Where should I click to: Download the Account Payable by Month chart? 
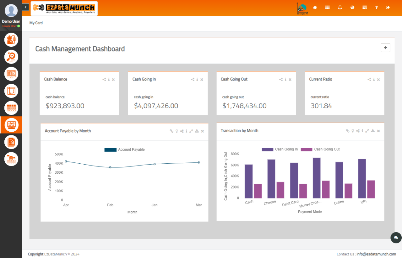click(197, 131)
